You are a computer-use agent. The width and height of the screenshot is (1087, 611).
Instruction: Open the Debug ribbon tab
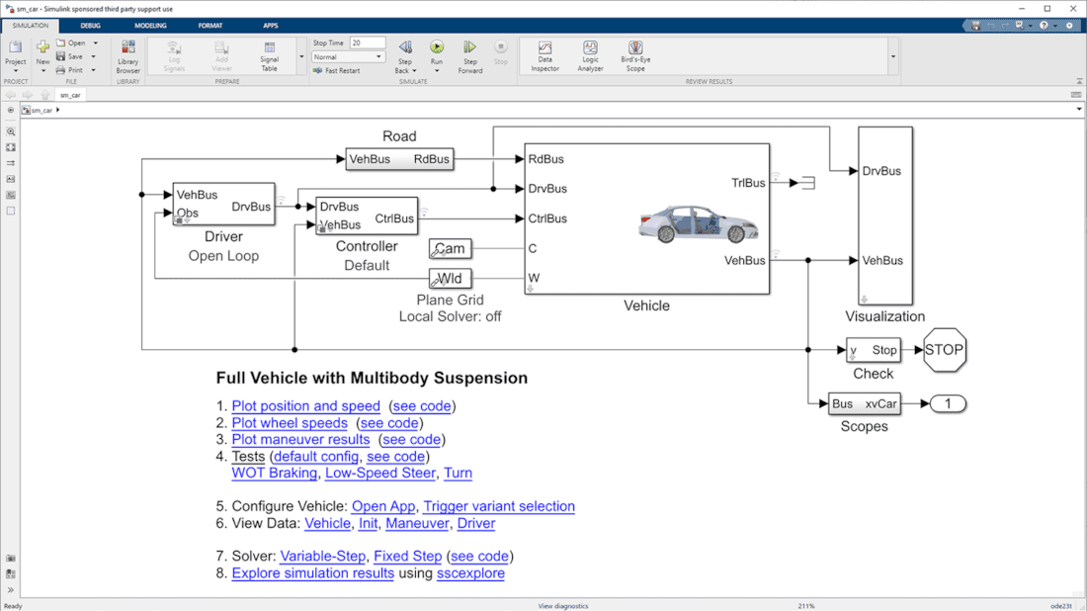[90, 26]
